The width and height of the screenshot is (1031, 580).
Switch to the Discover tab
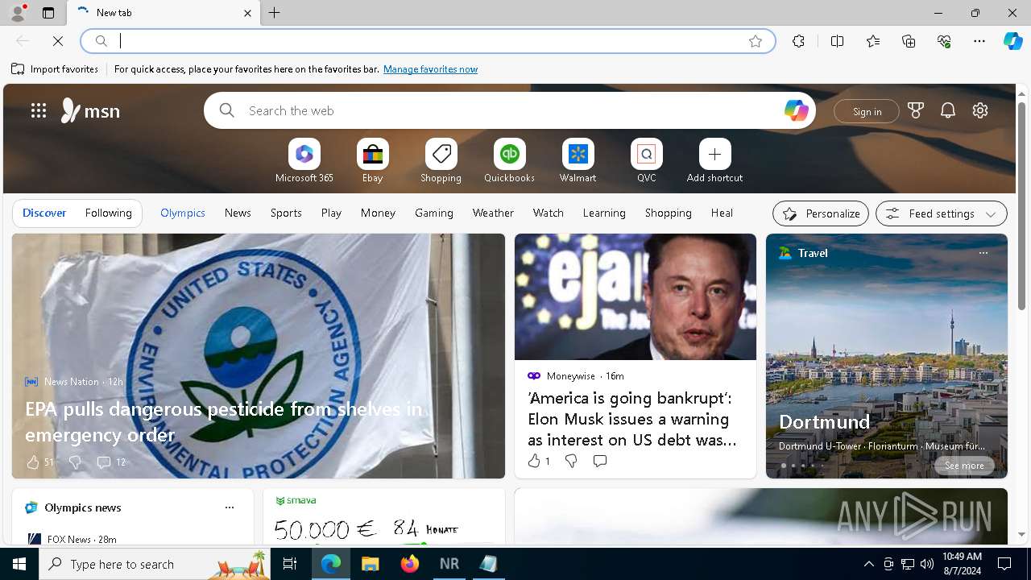point(44,213)
